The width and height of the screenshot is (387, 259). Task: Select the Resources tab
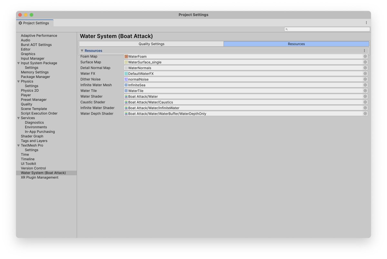click(x=296, y=44)
